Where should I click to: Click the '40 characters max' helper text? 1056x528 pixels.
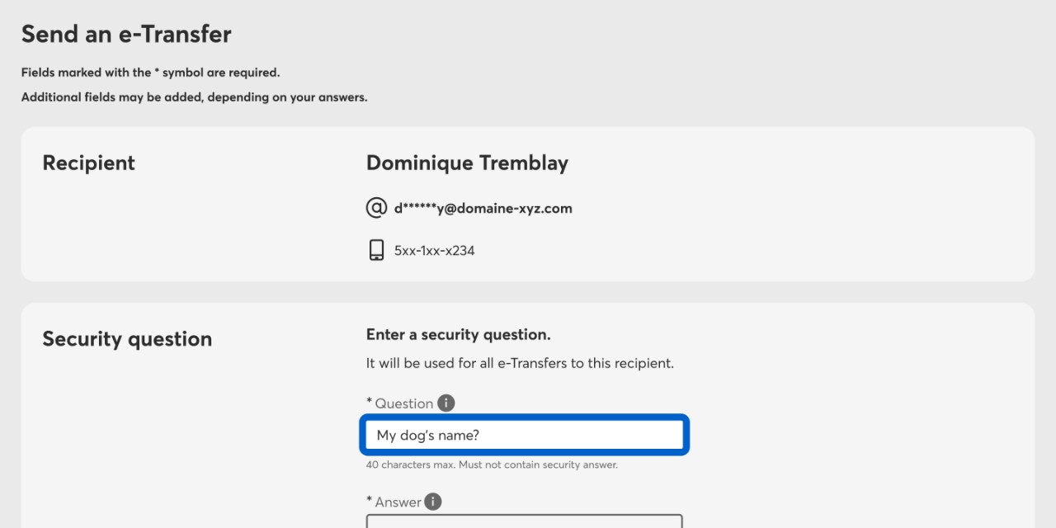tap(492, 464)
